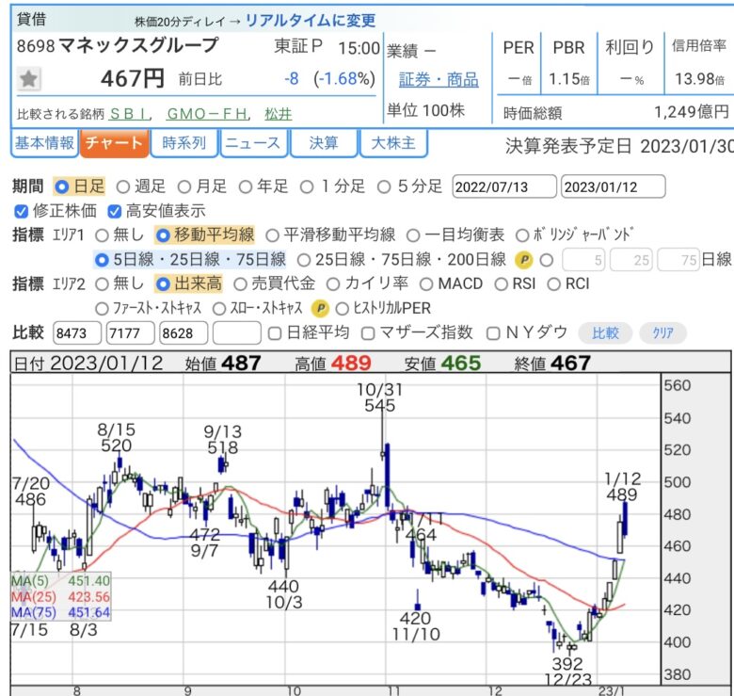Select the RSI indicator

tap(501, 284)
